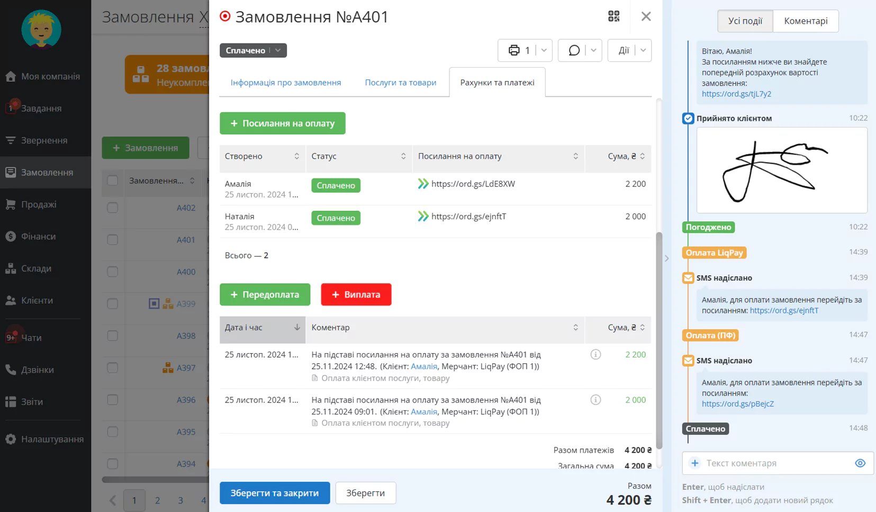Open client Амалія link in 09:01 payment
This screenshot has height=512, width=876.
point(424,411)
